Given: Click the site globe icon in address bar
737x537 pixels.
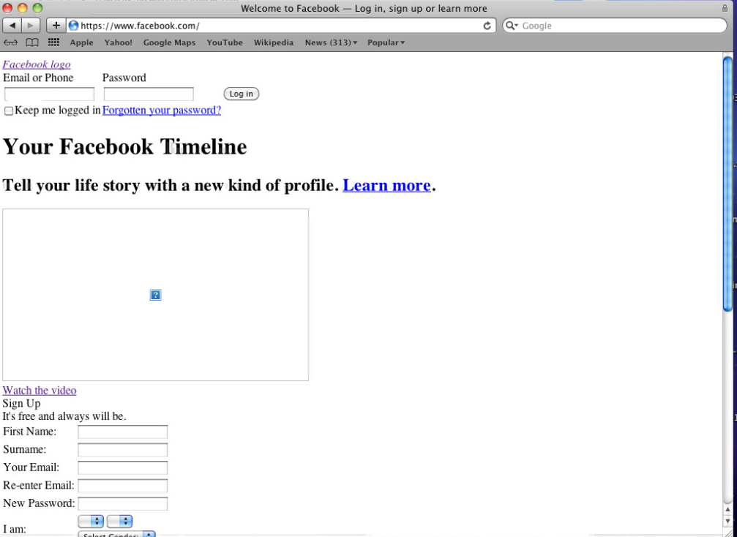Looking at the screenshot, I should [73, 26].
